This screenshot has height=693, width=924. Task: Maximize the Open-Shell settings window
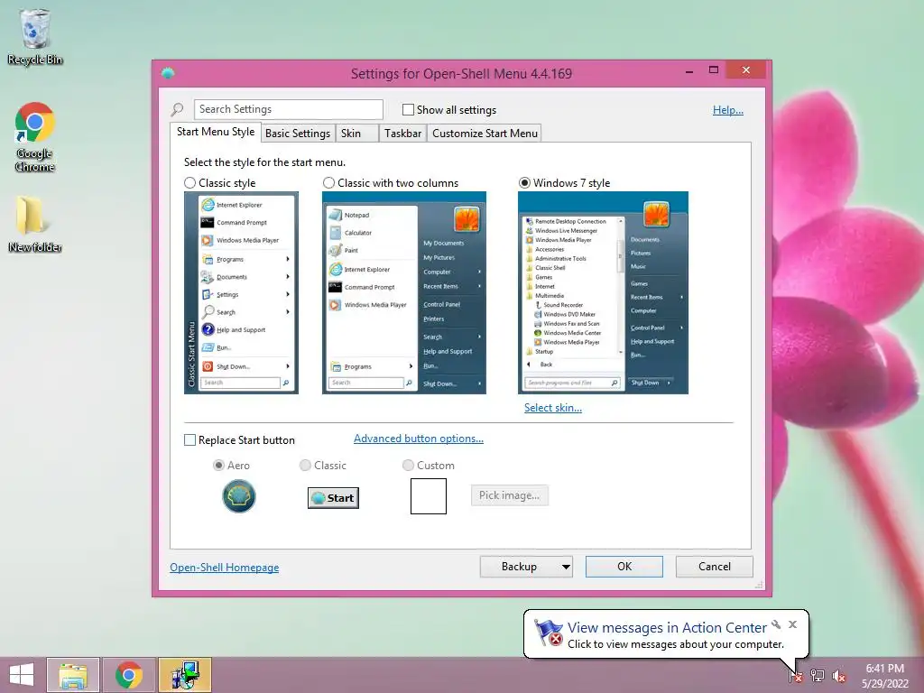tap(714, 70)
